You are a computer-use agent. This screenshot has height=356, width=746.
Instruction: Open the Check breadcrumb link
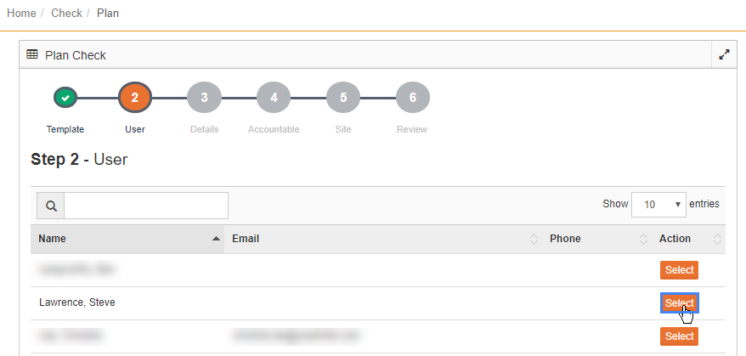(66, 13)
